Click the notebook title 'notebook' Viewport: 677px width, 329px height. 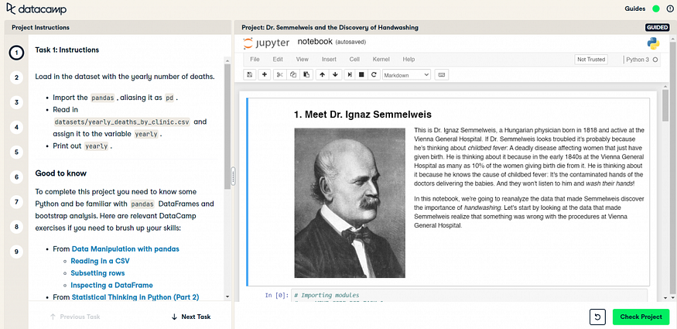click(x=315, y=42)
